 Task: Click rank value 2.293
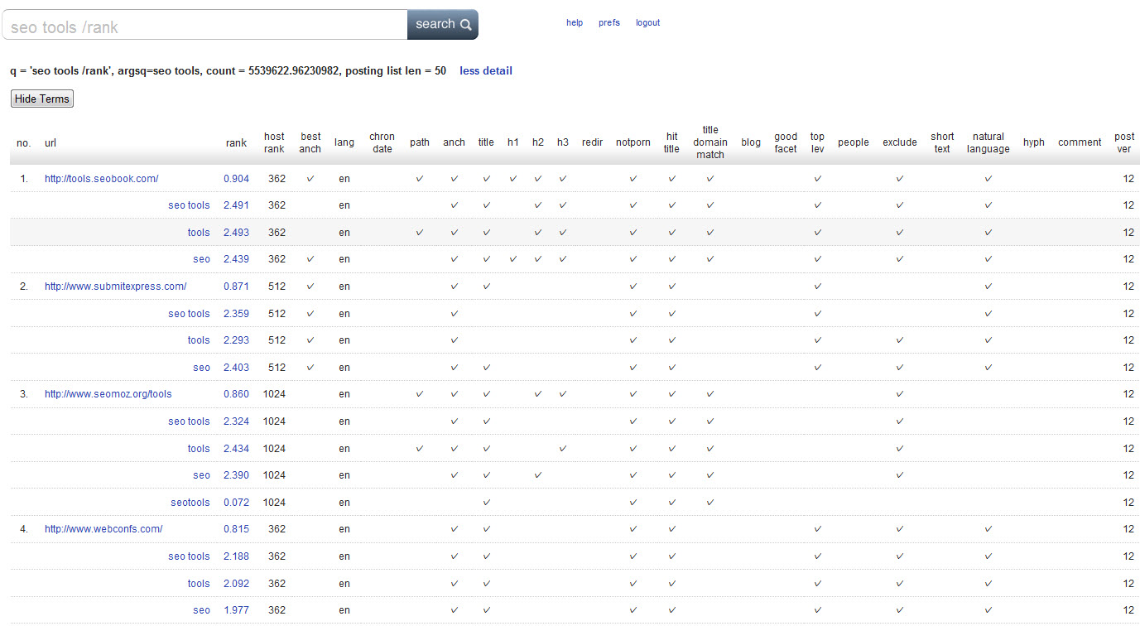coord(236,340)
